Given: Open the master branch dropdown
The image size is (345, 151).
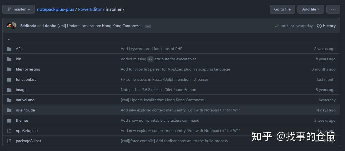Looking at the screenshot, I should (x=18, y=9).
